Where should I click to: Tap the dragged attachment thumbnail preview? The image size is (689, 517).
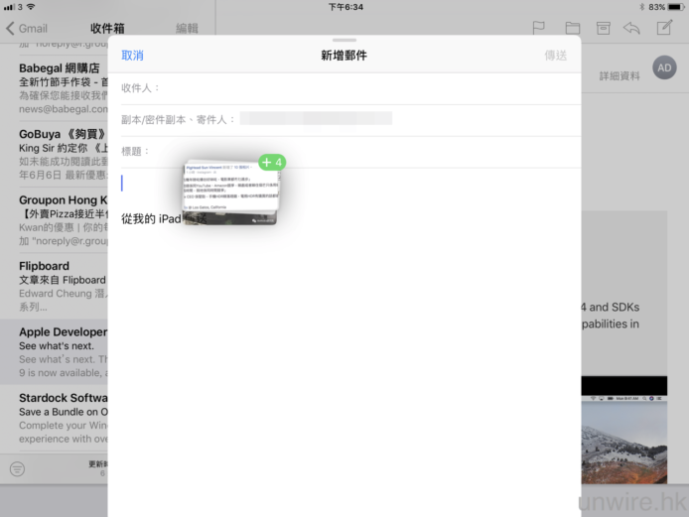pos(230,191)
